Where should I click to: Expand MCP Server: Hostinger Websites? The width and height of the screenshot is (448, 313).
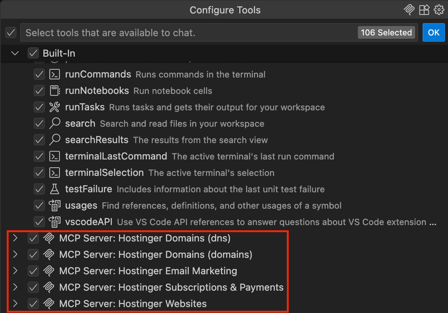pos(15,303)
